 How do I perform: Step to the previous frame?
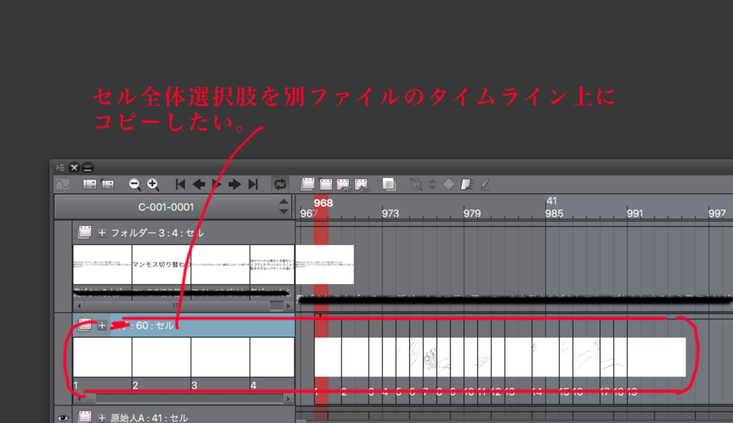(x=199, y=184)
